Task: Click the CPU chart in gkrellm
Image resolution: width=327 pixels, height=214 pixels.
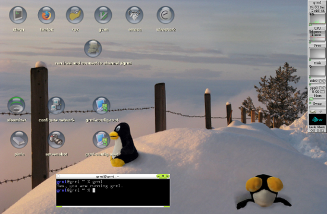Action: click(x=317, y=18)
